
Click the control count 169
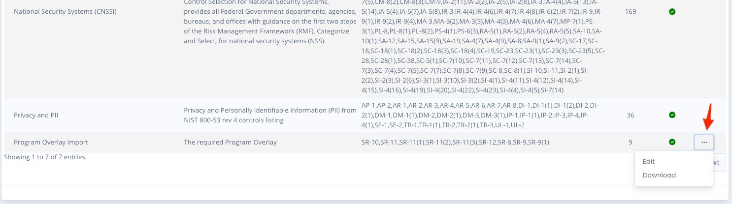pos(631,12)
